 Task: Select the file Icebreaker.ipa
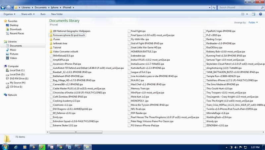point(138,55)
